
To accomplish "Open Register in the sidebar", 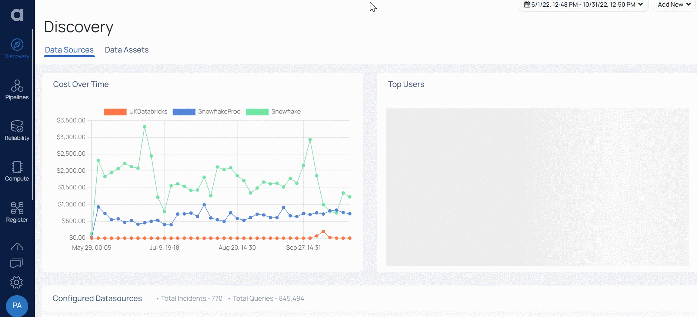I will (x=17, y=212).
